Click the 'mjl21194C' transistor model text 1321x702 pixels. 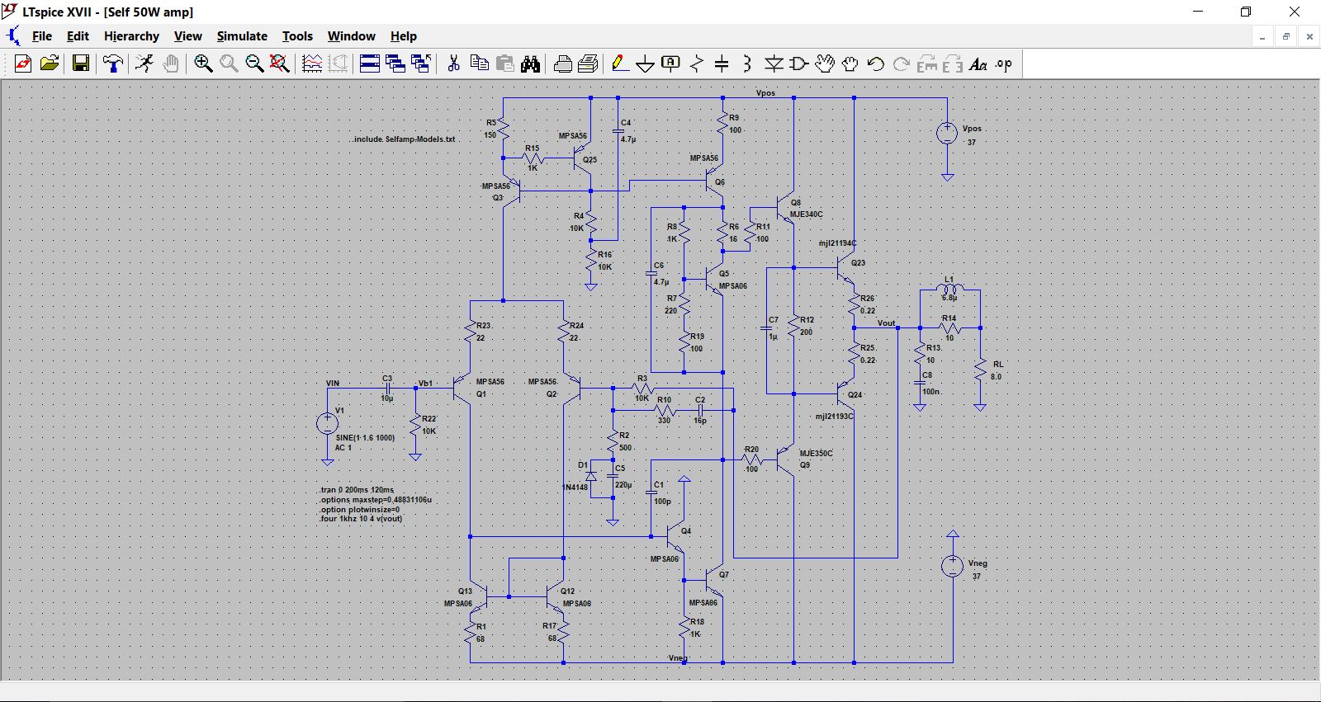pyautogui.click(x=837, y=244)
